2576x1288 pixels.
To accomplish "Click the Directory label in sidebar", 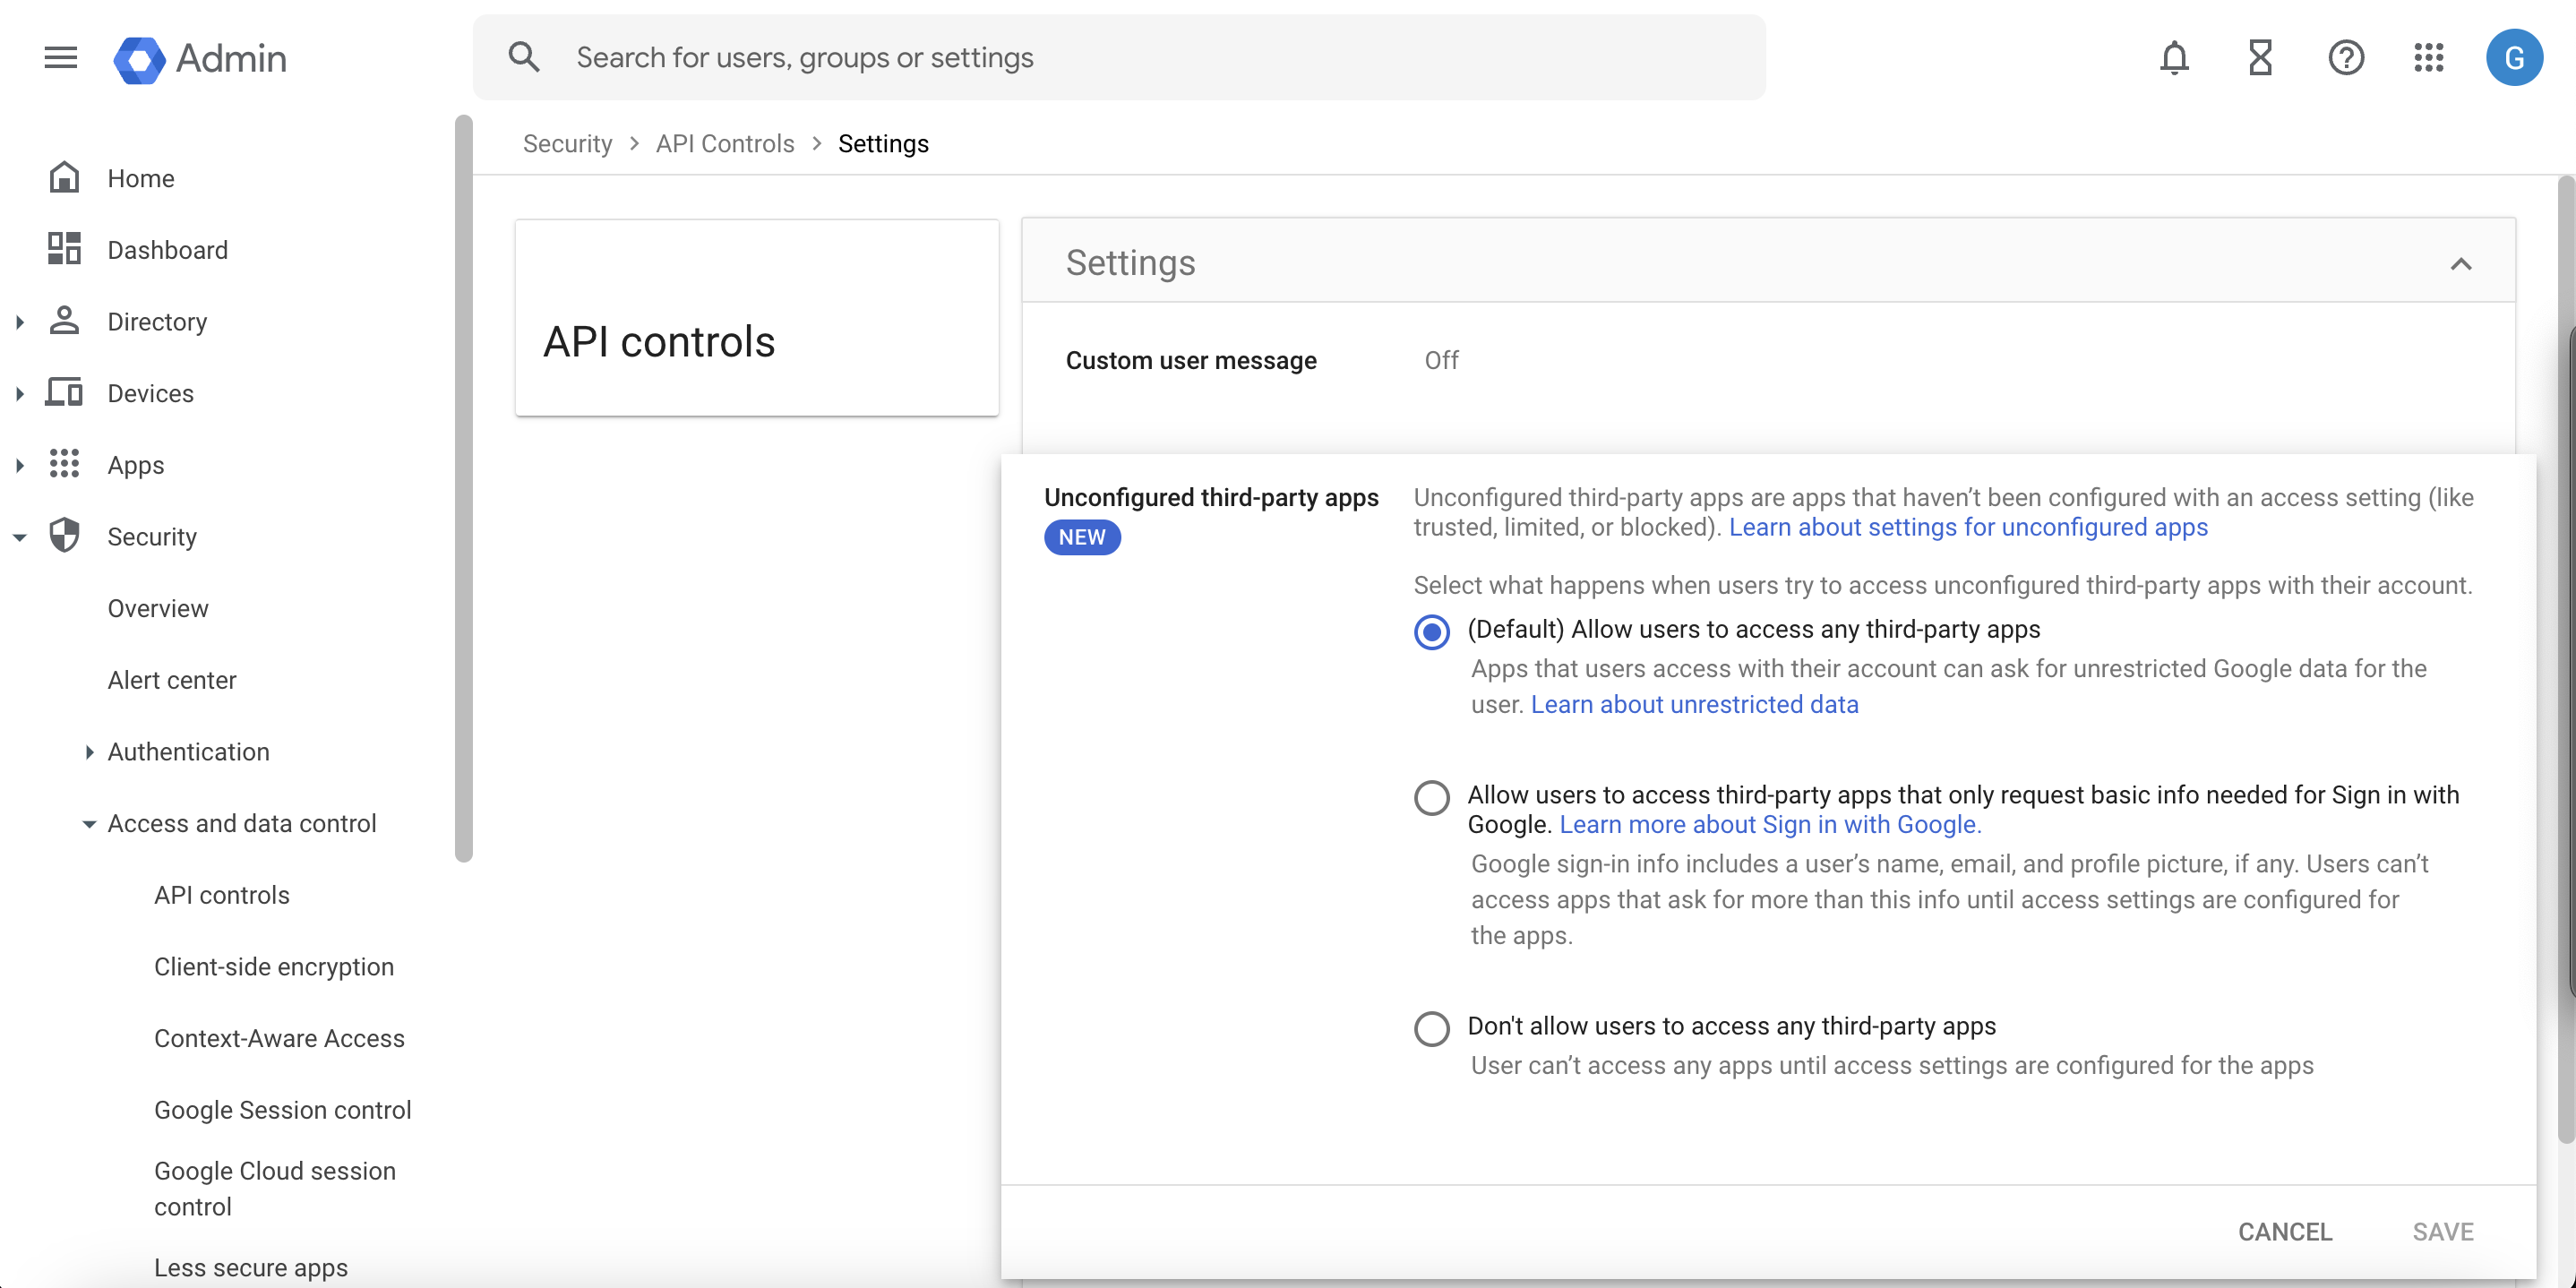I will [157, 322].
